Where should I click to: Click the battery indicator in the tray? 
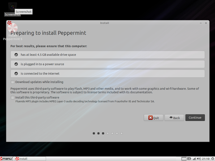coord(189,159)
